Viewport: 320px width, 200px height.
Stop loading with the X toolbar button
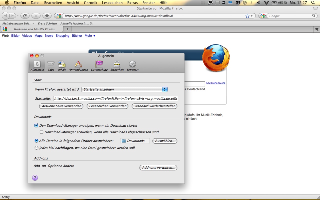(36, 16)
